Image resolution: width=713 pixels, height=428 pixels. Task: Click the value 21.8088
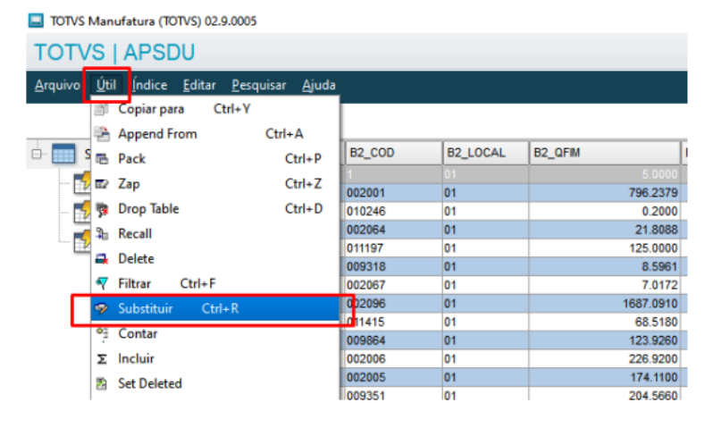656,231
